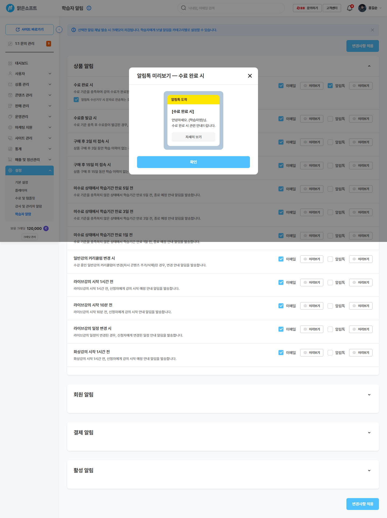
Task: Expand the 판매 관리 menu
Action: tap(30, 106)
